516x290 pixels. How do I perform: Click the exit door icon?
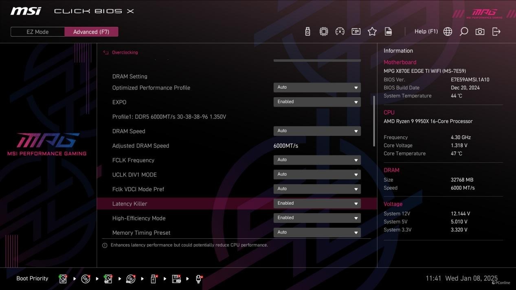click(x=496, y=31)
